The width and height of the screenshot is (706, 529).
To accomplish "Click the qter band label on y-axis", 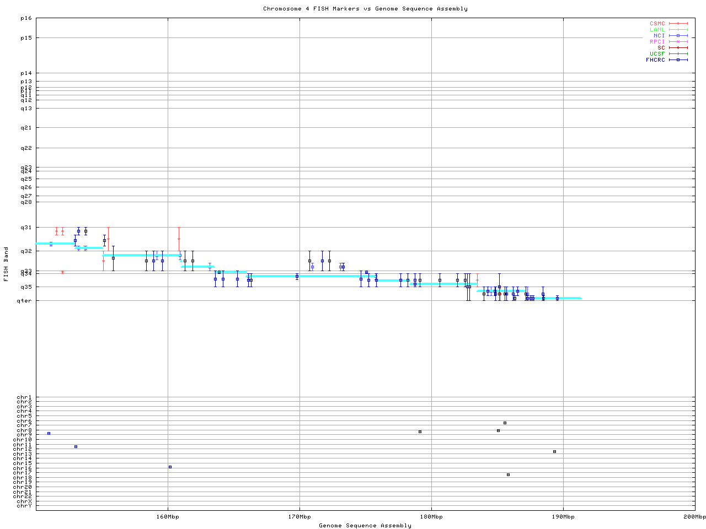I will 24,301.
